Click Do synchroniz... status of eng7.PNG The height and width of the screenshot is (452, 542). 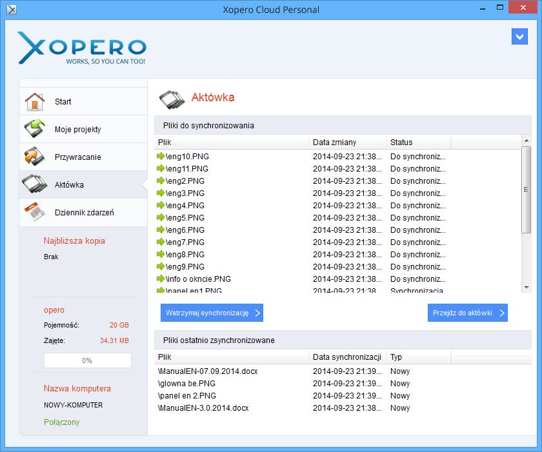coord(418,242)
